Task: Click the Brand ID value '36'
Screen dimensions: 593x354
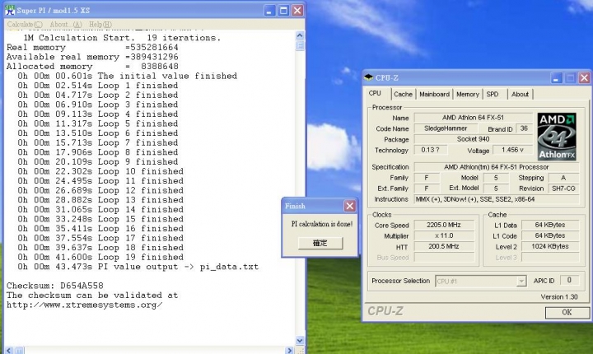Action: tap(524, 128)
